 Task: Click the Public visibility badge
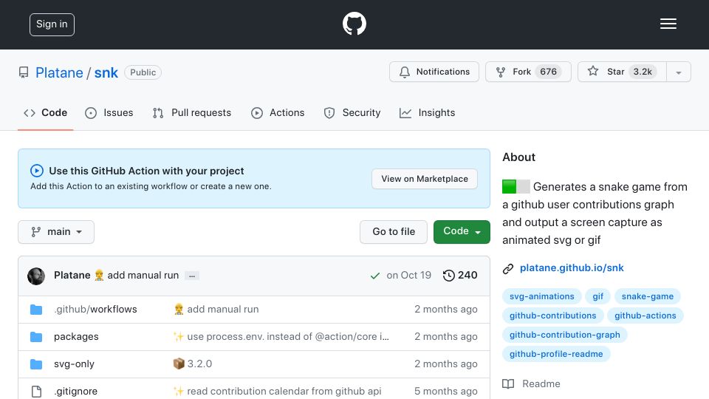coord(143,72)
